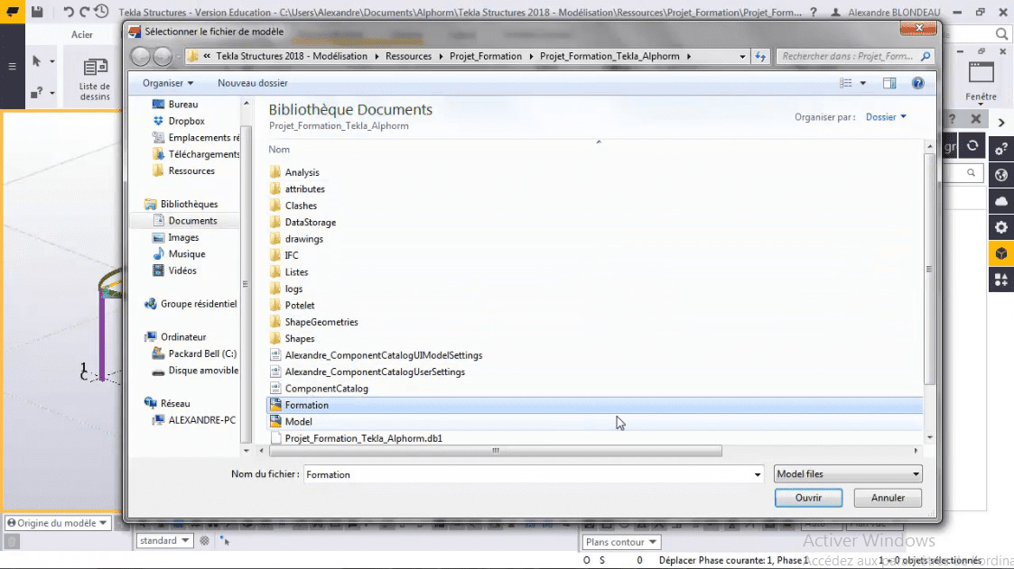Open the Acier ribbon tab
1014x569 pixels.
point(81,34)
